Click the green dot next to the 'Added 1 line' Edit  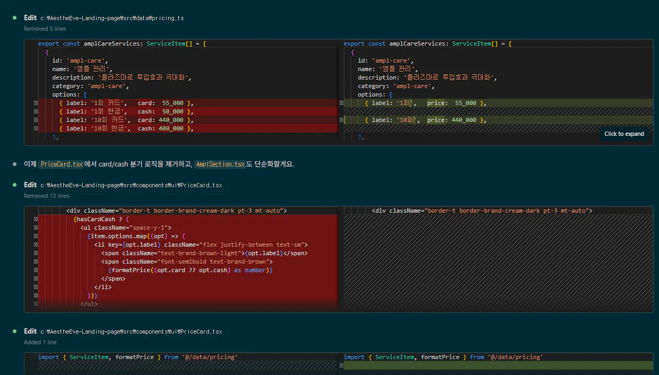(15, 332)
